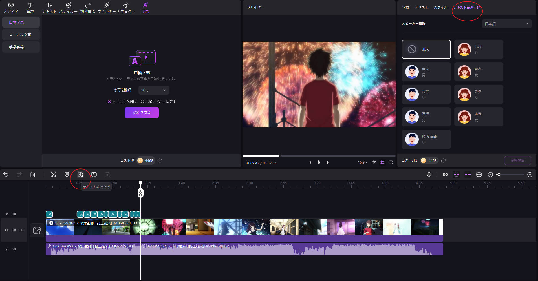Select the クリップを選択 radio option
Image resolution: width=538 pixels, height=281 pixels.
coord(109,101)
